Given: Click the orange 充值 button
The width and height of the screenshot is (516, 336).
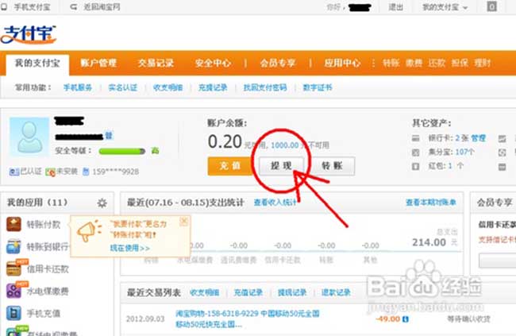Looking at the screenshot, I should click(x=230, y=166).
